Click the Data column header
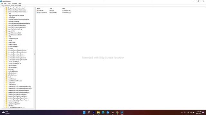The image size is (206, 115). coord(64,8)
